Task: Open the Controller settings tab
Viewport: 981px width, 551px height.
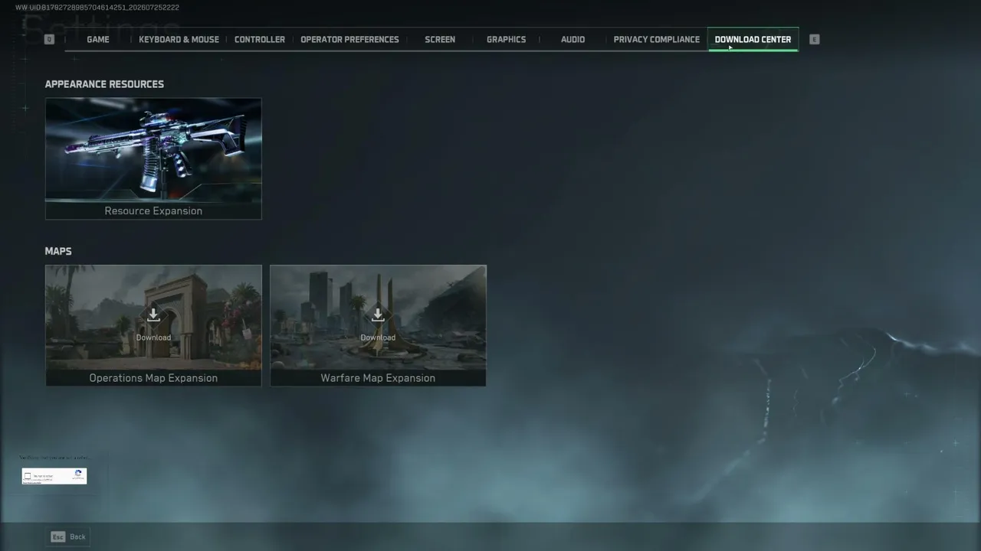Action: pos(260,39)
